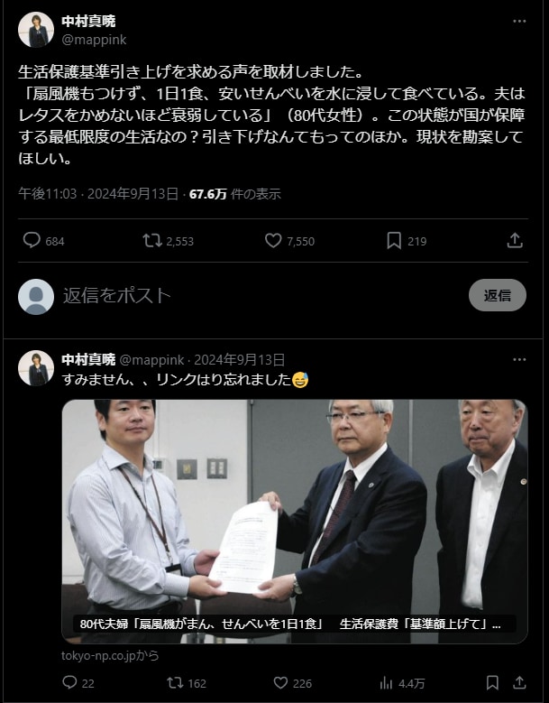Open the 67.6万 件の表示 view count
Screen dimensions: 549x703
click(235, 194)
